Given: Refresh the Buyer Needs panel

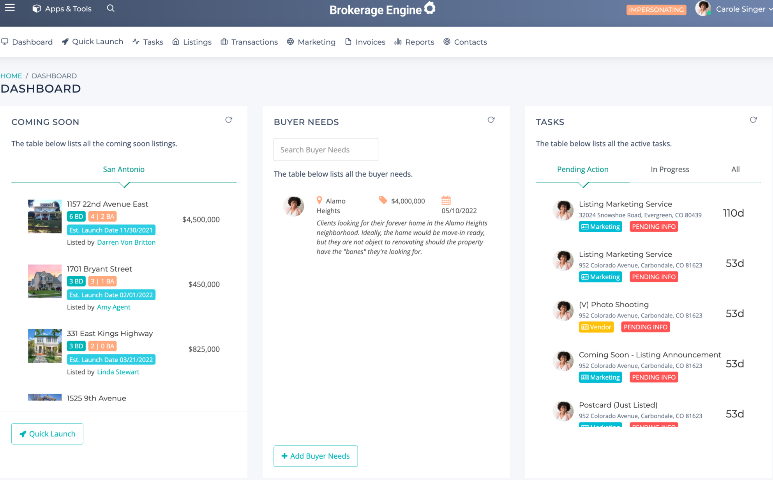Looking at the screenshot, I should click(491, 120).
